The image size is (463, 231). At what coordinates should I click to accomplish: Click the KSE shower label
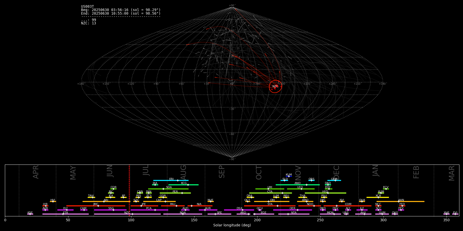click(x=30, y=213)
